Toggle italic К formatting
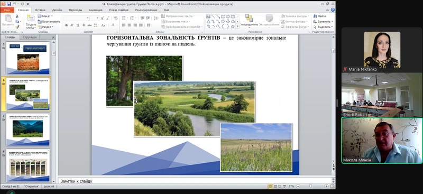Screen dimensions: 423x194 click(72, 25)
